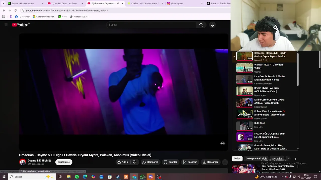Switch to Stream - Kick Dashboard tab

pos(26,3)
